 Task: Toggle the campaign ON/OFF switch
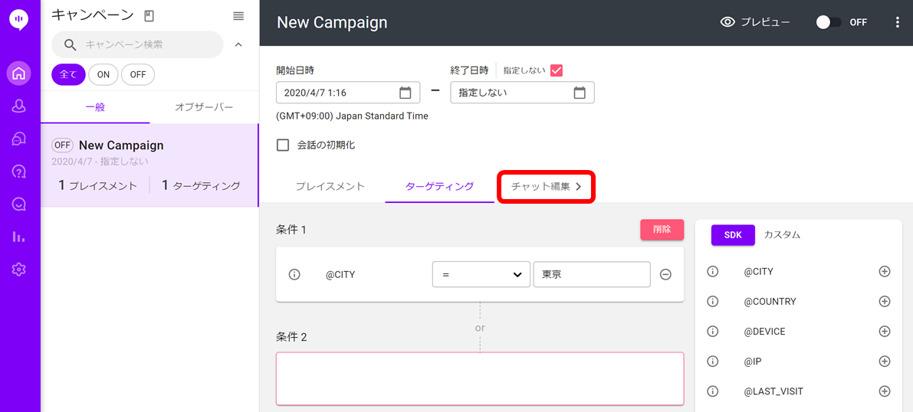(829, 23)
